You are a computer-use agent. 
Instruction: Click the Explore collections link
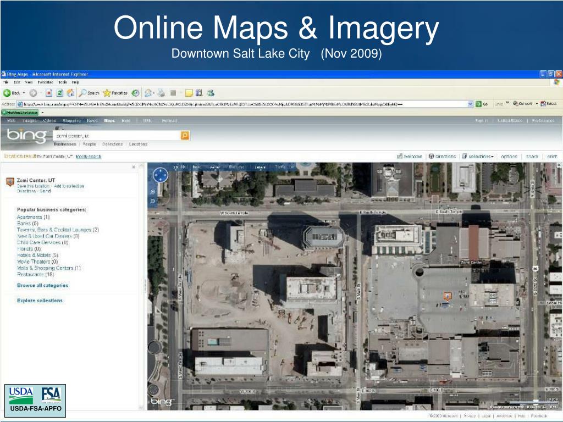[x=40, y=301]
